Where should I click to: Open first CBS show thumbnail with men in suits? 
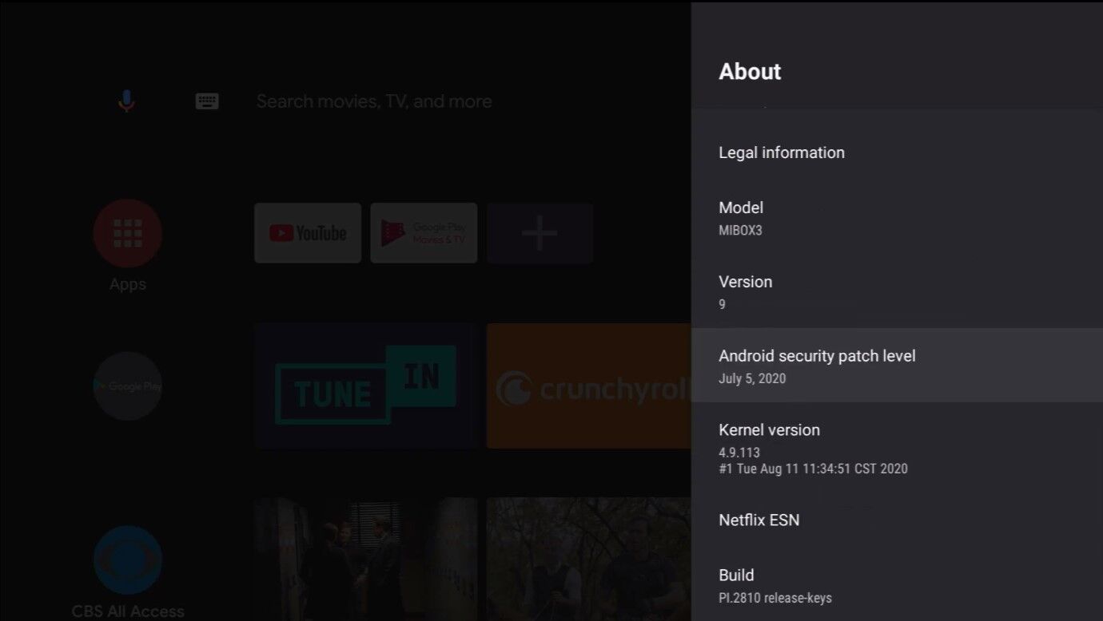366,559
